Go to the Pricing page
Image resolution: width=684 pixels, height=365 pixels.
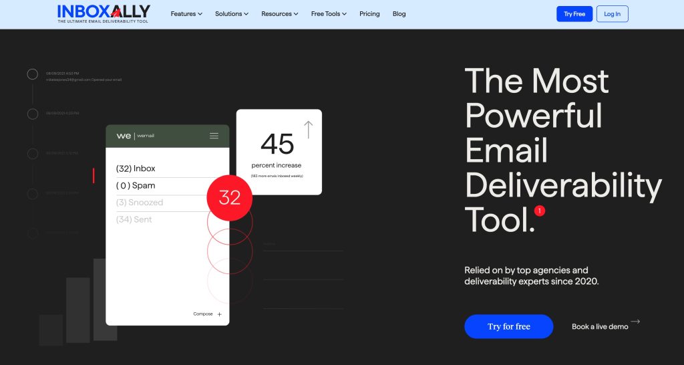369,14
